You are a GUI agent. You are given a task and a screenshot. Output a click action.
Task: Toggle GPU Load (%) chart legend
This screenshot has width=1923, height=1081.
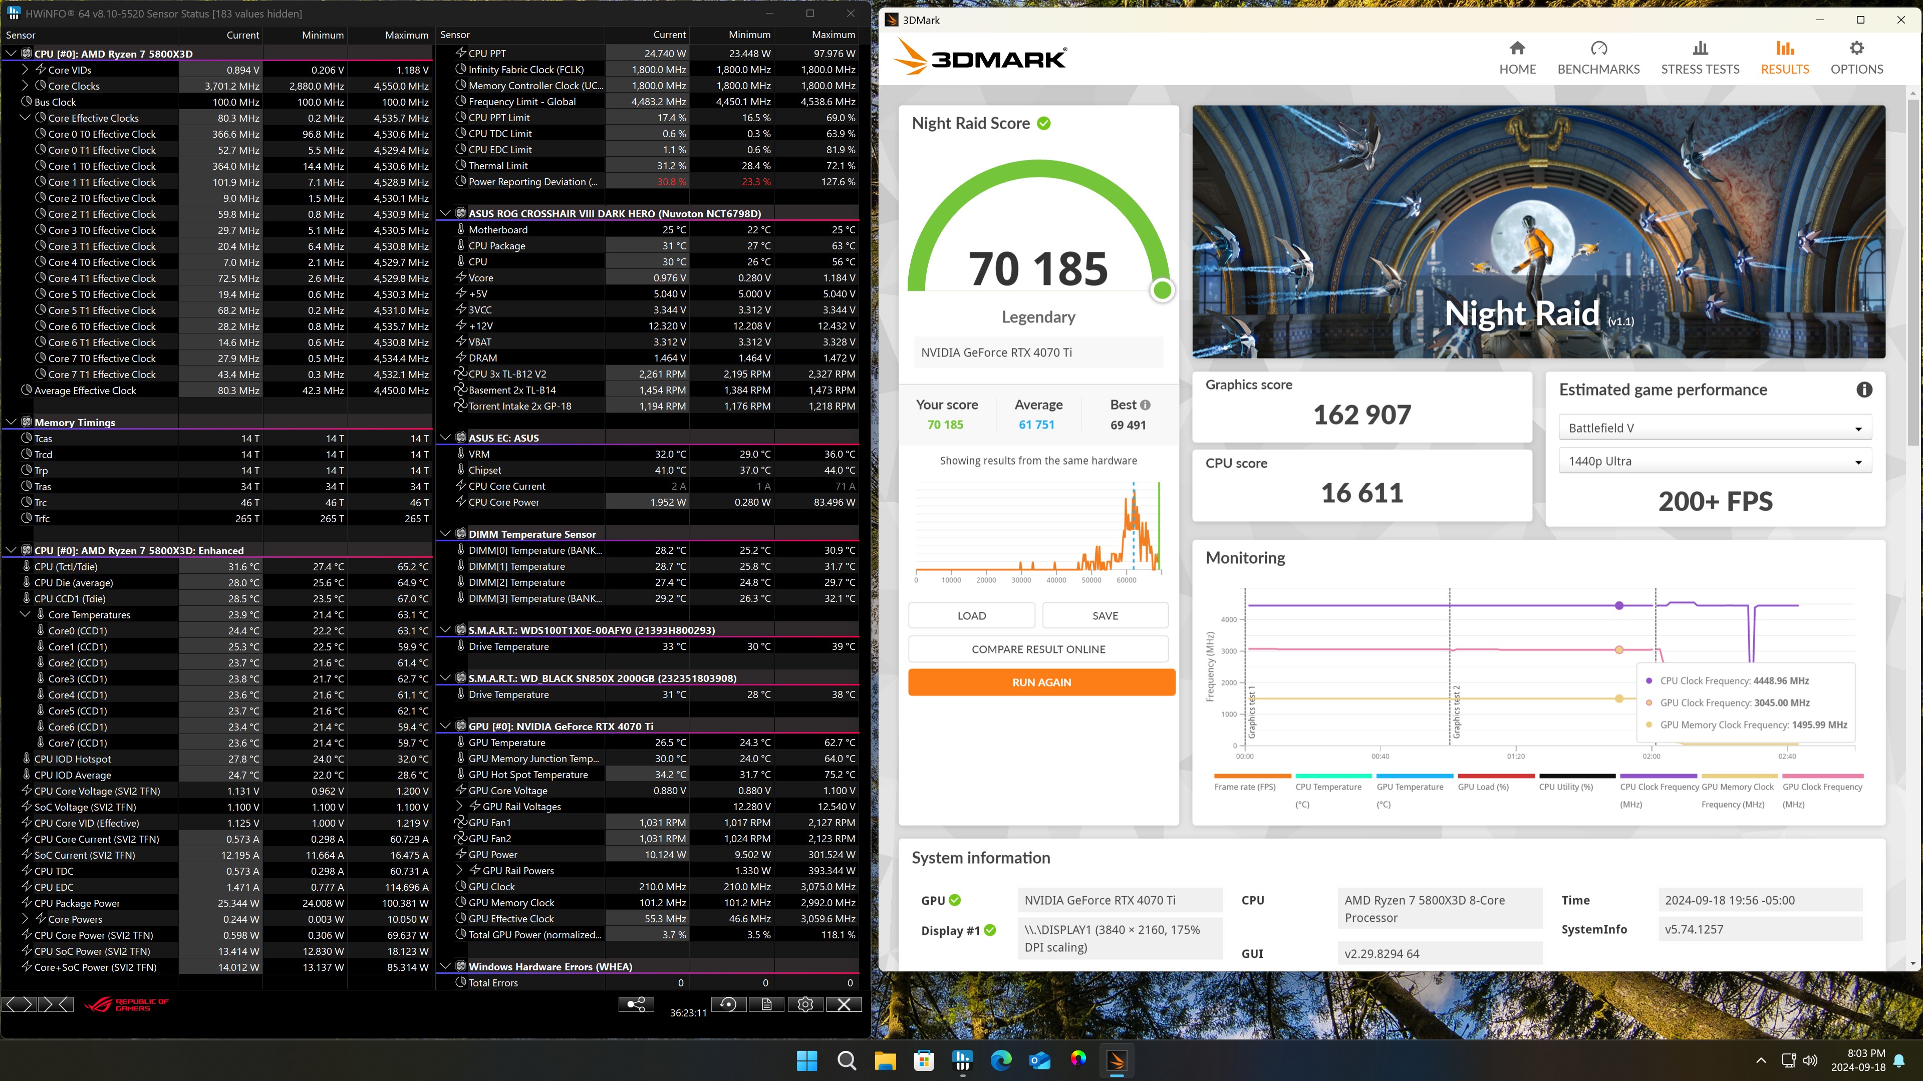1496,783
